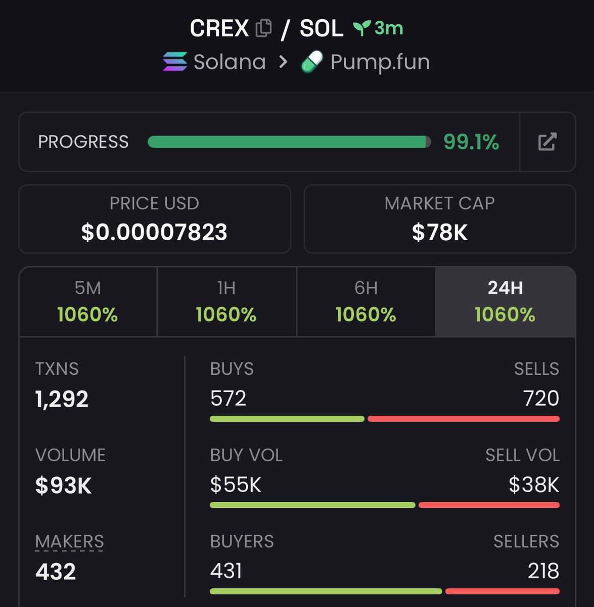
Task: Open the external link icon beside progress
Action: click(547, 142)
